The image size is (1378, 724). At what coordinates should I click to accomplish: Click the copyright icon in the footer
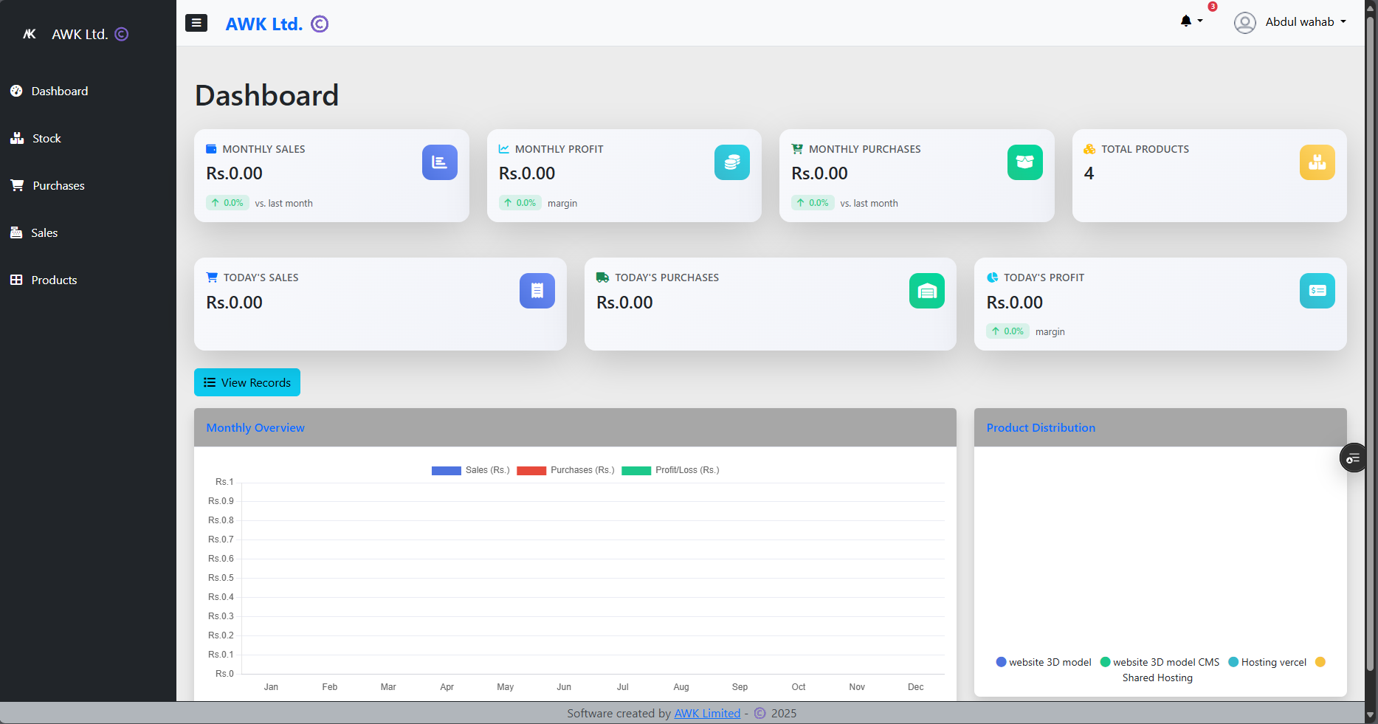pyautogui.click(x=760, y=714)
